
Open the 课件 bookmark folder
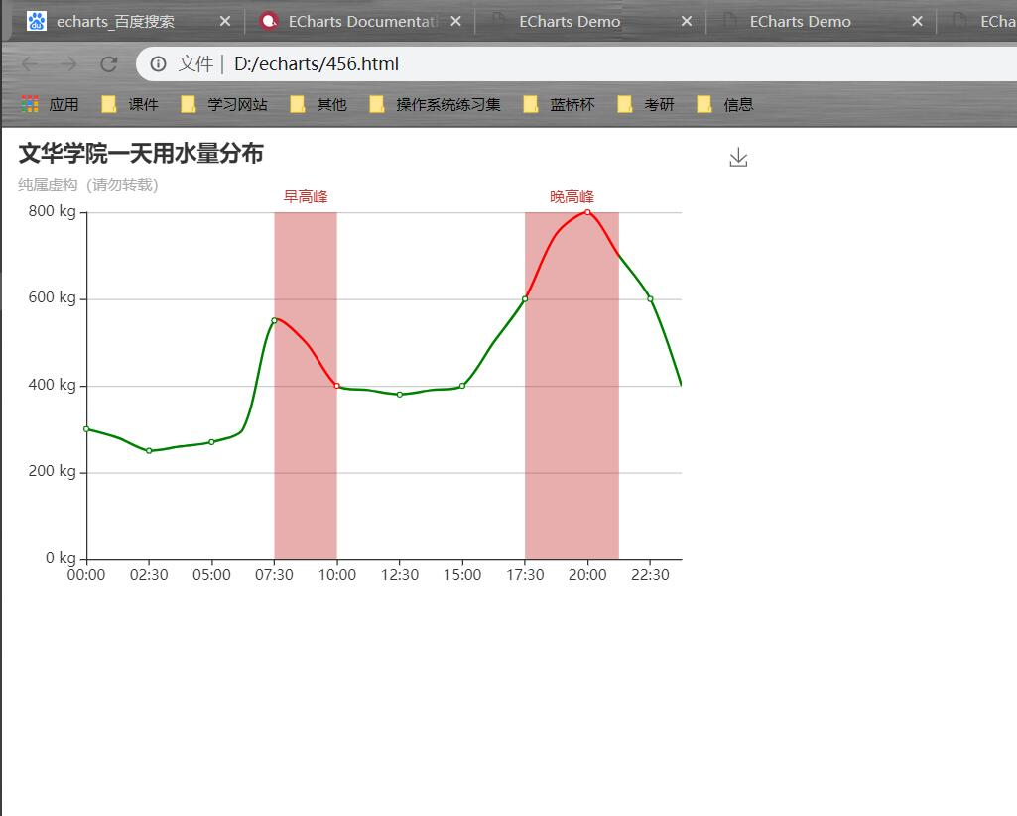point(130,104)
